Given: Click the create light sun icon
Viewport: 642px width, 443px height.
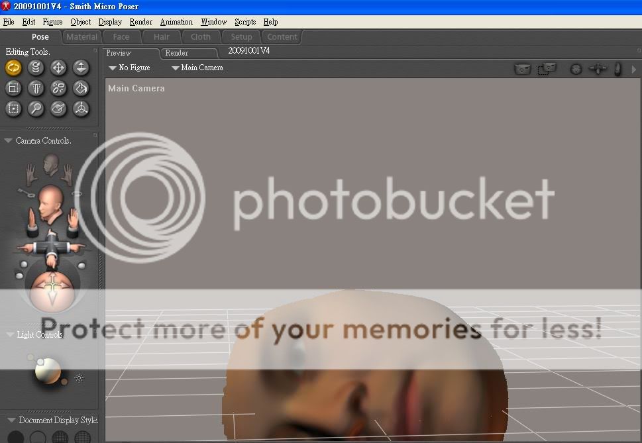Looking at the screenshot, I should tap(80, 378).
